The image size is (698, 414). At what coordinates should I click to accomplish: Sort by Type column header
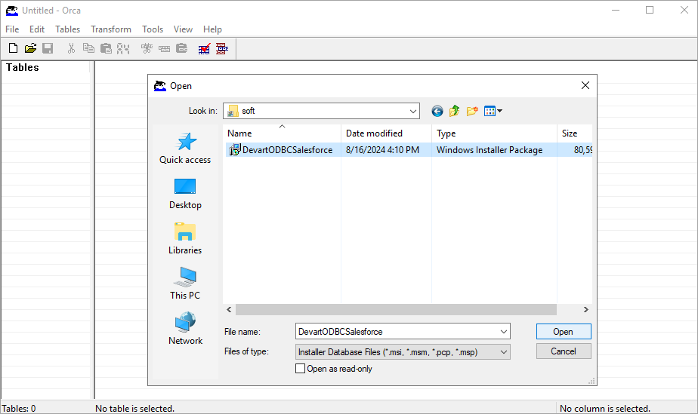tap(494, 133)
